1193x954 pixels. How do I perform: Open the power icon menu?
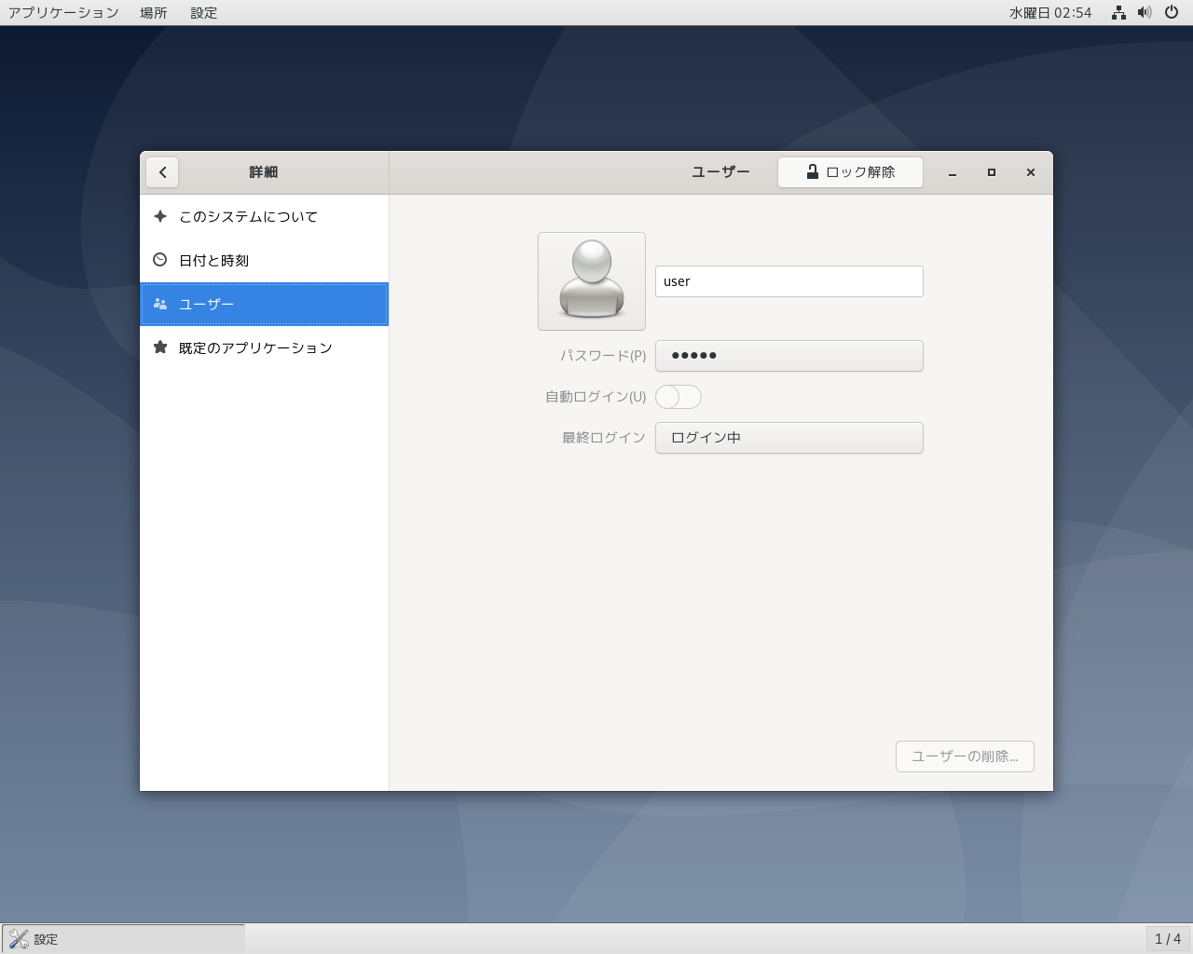1172,12
